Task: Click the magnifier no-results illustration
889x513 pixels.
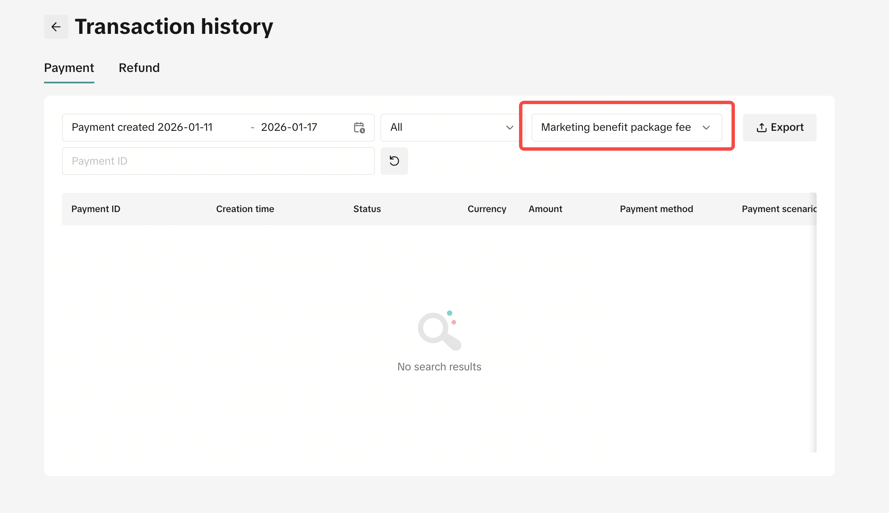Action: point(439,331)
